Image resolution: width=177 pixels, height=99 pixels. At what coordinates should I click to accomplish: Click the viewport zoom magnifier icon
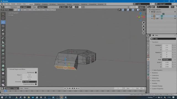(144, 23)
